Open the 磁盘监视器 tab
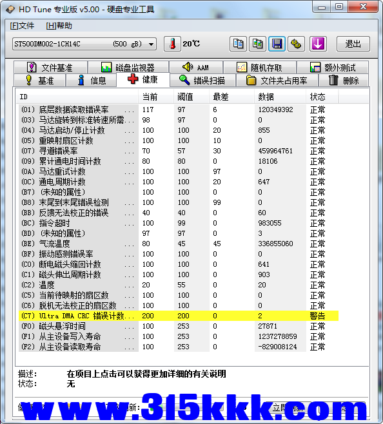This screenshot has height=424, width=383. (128, 67)
